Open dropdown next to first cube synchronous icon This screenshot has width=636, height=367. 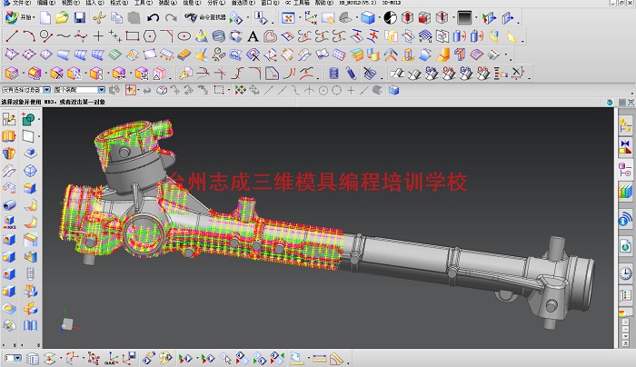23,74
